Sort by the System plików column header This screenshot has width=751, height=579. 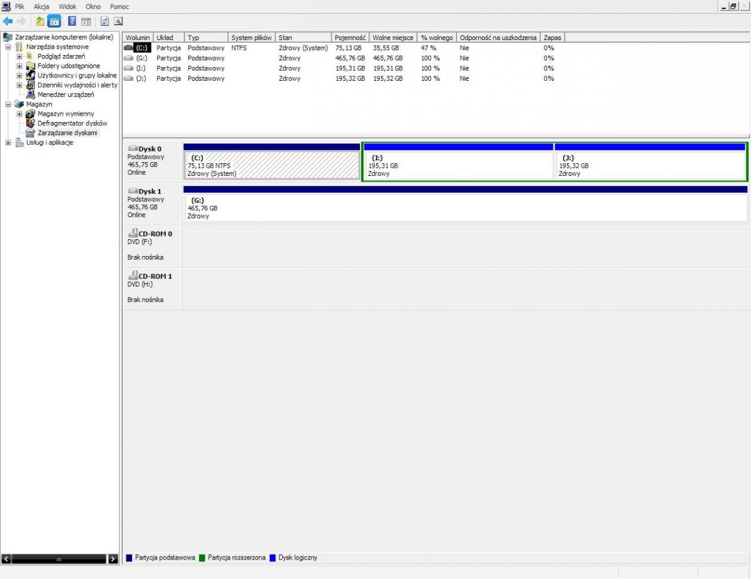pyautogui.click(x=251, y=38)
